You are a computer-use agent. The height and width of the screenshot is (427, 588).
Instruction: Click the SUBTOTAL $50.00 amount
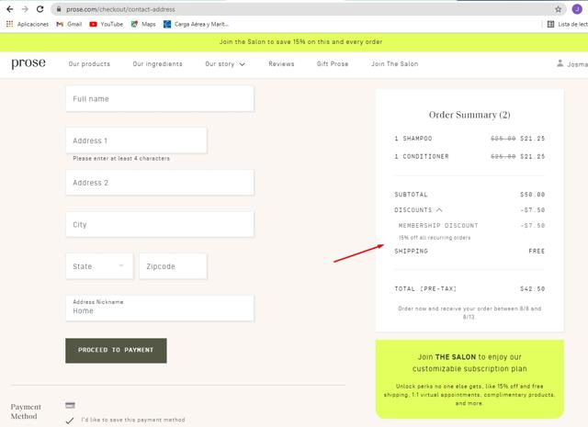click(533, 195)
